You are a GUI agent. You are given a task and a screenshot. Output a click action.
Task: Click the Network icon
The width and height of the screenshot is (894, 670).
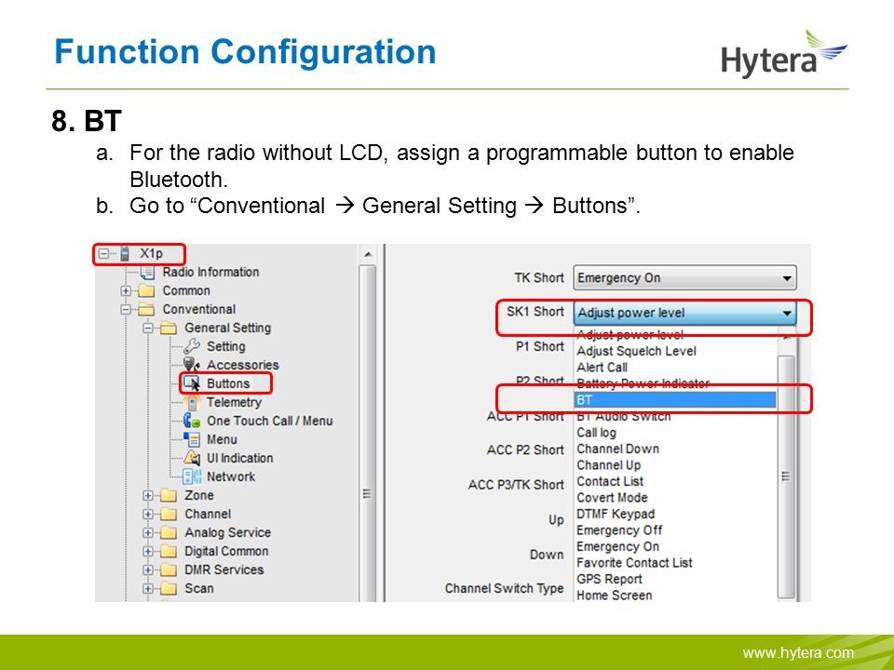pyautogui.click(x=192, y=476)
